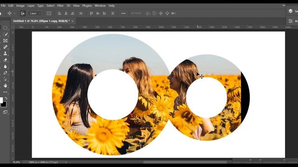Open the Filter menu
298x167 pixels.
coord(60,6)
